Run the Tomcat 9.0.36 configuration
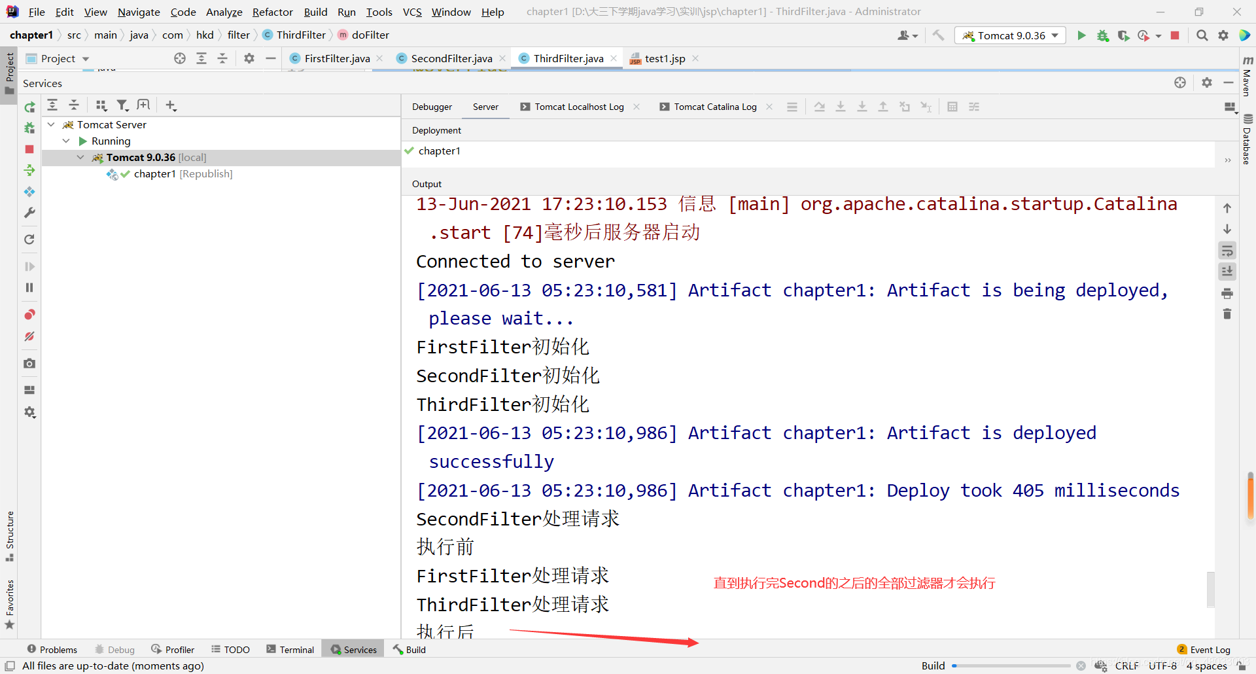This screenshot has width=1256, height=674. pos(1081,35)
